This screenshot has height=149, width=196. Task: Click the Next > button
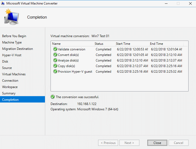tap(129, 143)
